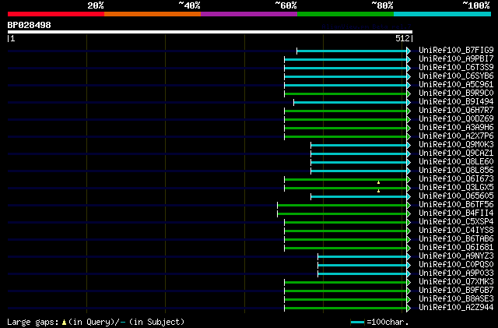
Task: Select hit label UniRef100_B6TAB6
Action: (456, 239)
